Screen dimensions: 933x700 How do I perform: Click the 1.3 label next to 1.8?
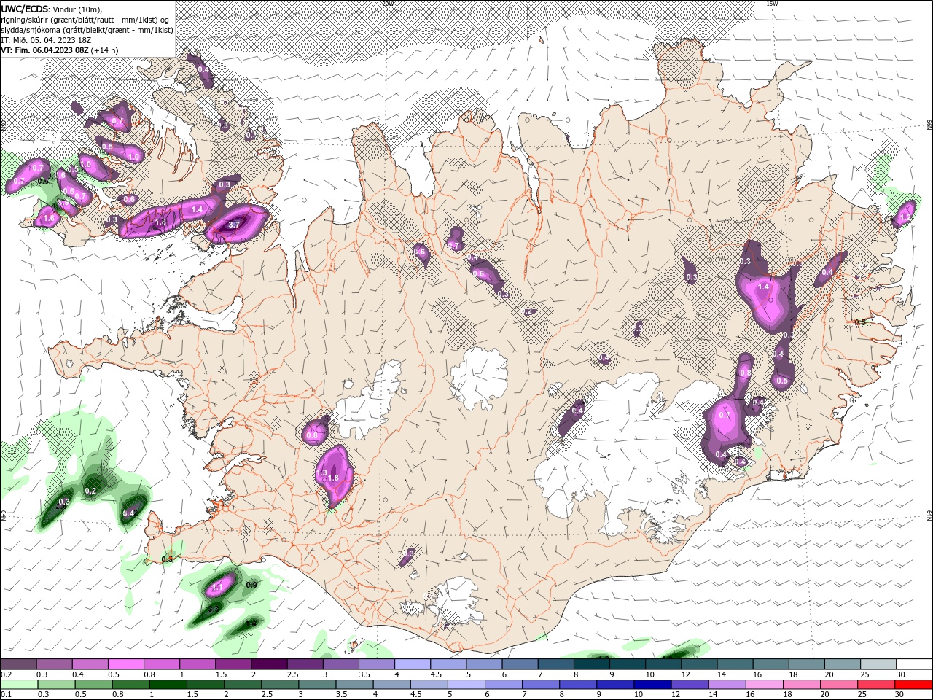pyautogui.click(x=323, y=473)
